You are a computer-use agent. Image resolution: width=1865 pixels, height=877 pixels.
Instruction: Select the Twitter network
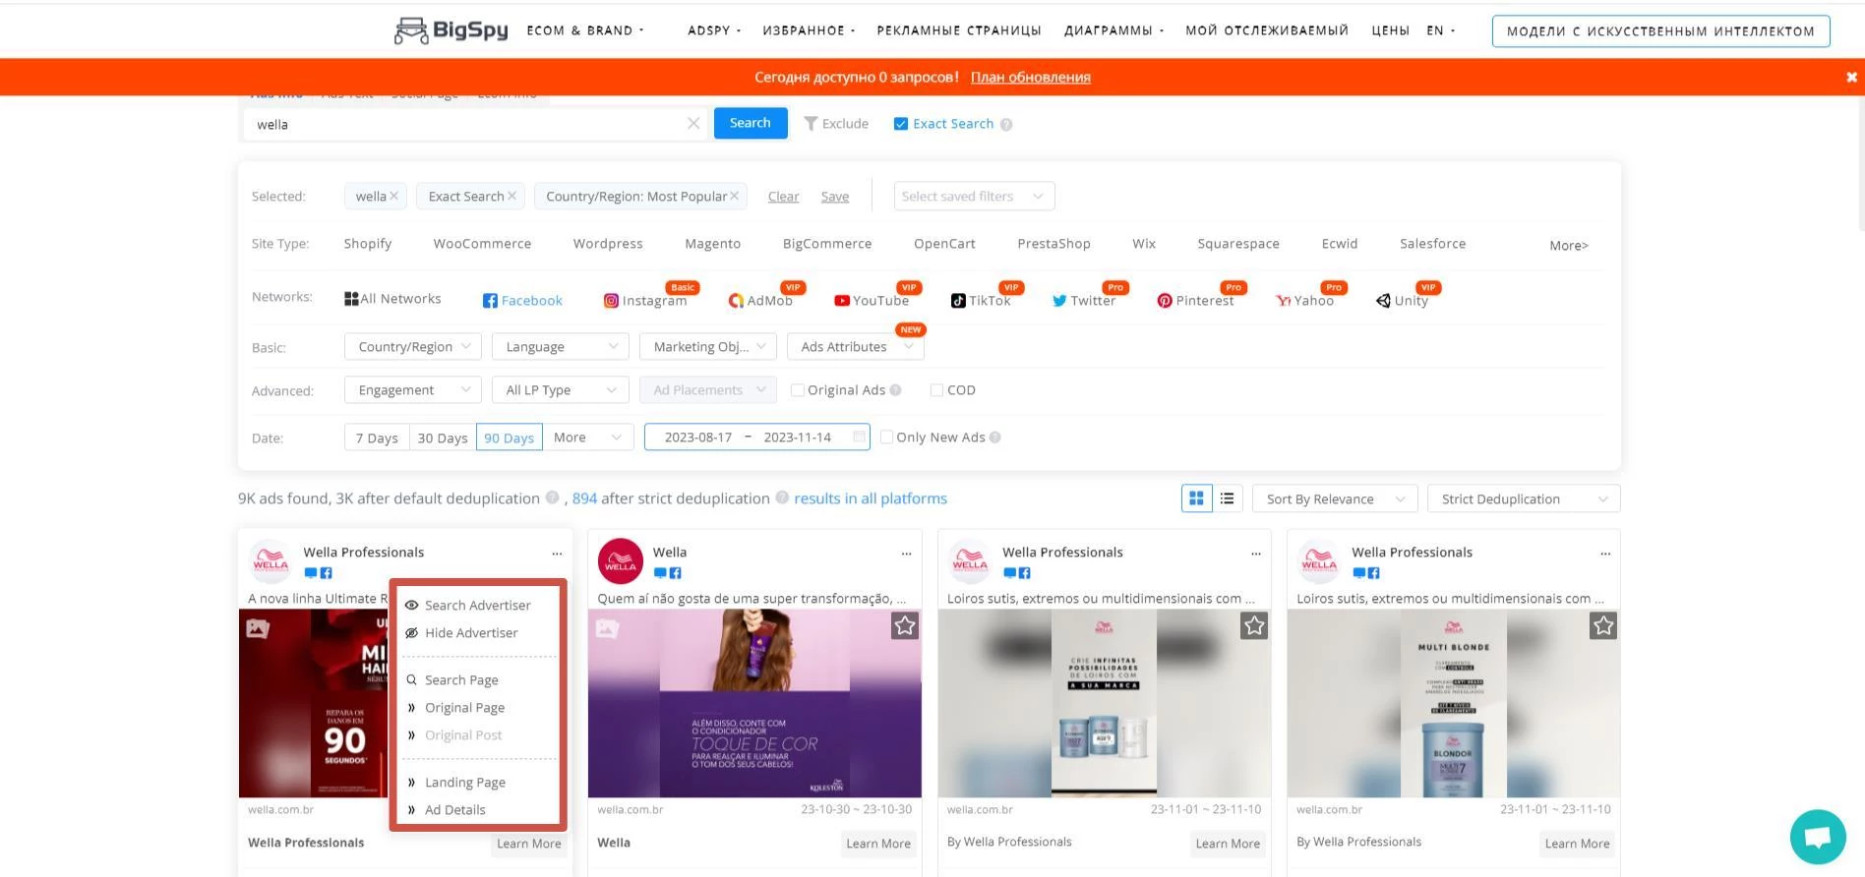[1084, 300]
